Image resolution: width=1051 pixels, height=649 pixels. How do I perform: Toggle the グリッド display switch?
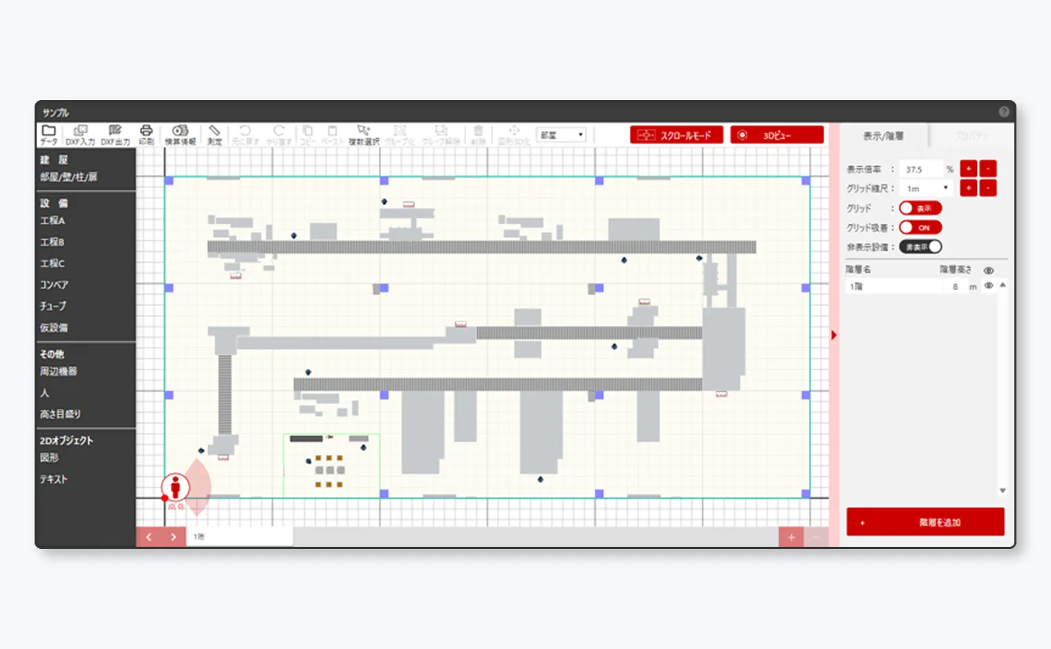click(920, 208)
